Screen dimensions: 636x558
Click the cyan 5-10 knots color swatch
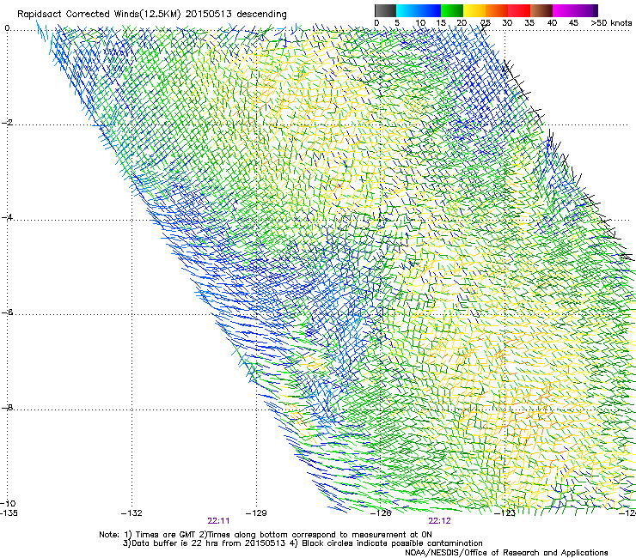[407, 10]
